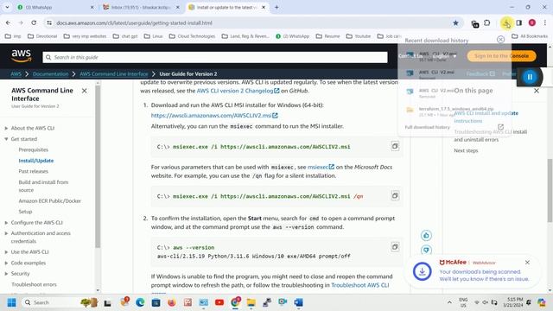Switch to the Inbox mail tab
This screenshot has height=311, width=553.
141,7
